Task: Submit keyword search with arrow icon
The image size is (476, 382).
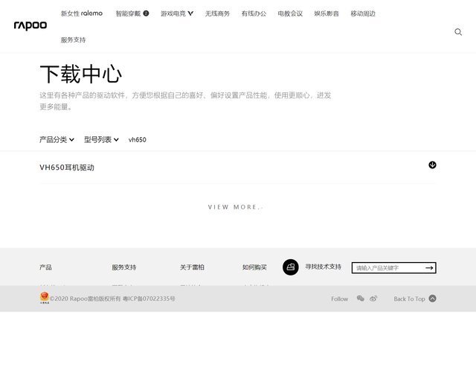Action: [429, 268]
